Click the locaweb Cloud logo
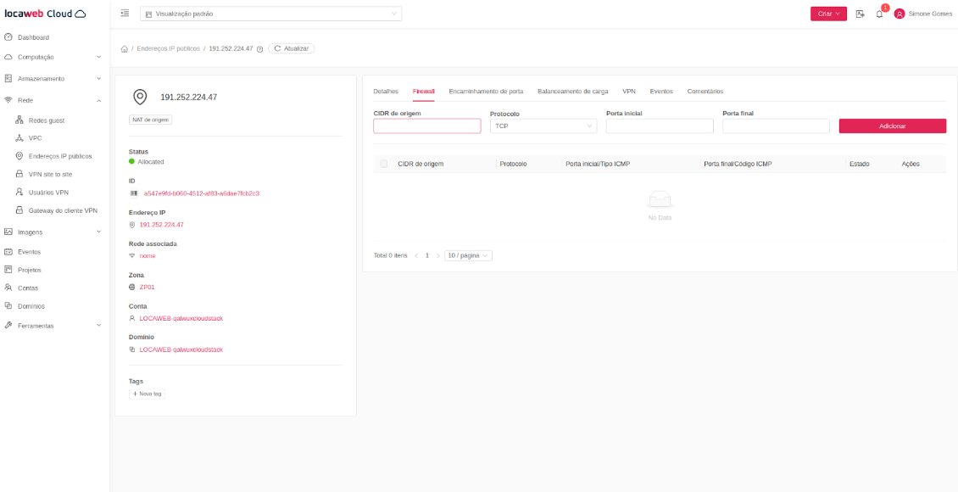Image resolution: width=958 pixels, height=492 pixels. 45,14
